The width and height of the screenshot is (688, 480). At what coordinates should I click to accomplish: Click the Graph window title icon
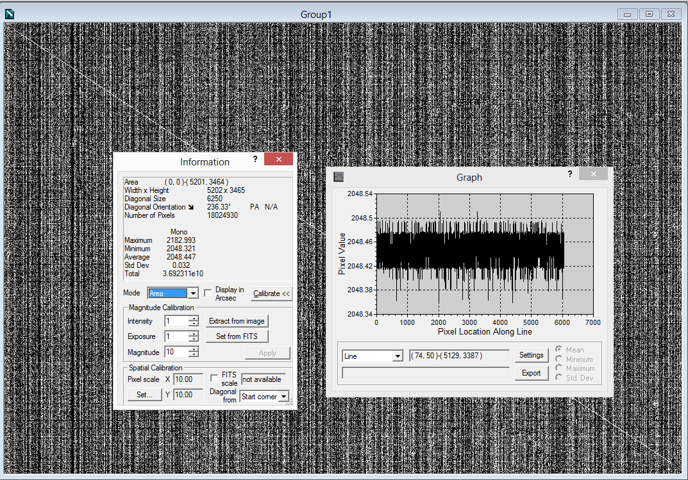pyautogui.click(x=339, y=177)
